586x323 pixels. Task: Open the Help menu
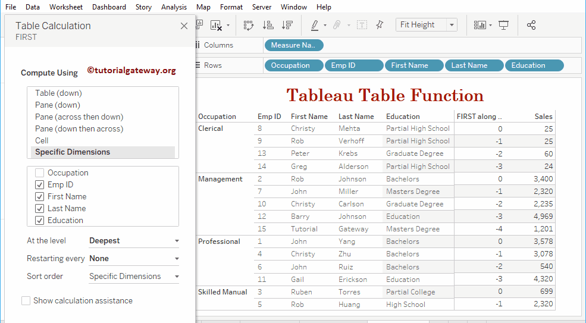324,7
